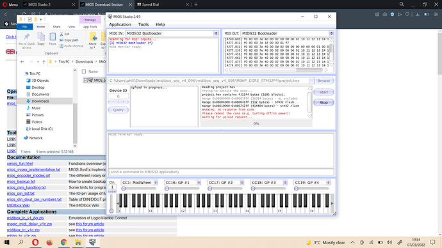Open the notification center icon
This screenshot has width=442, height=248.
[x=432, y=242]
